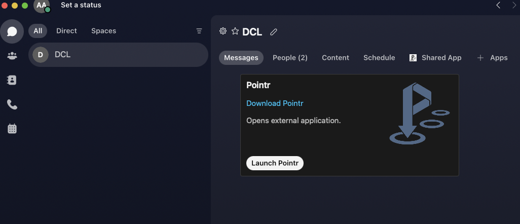The width and height of the screenshot is (520, 224).
Task: Open the Shared App tab
Action: pyautogui.click(x=435, y=58)
